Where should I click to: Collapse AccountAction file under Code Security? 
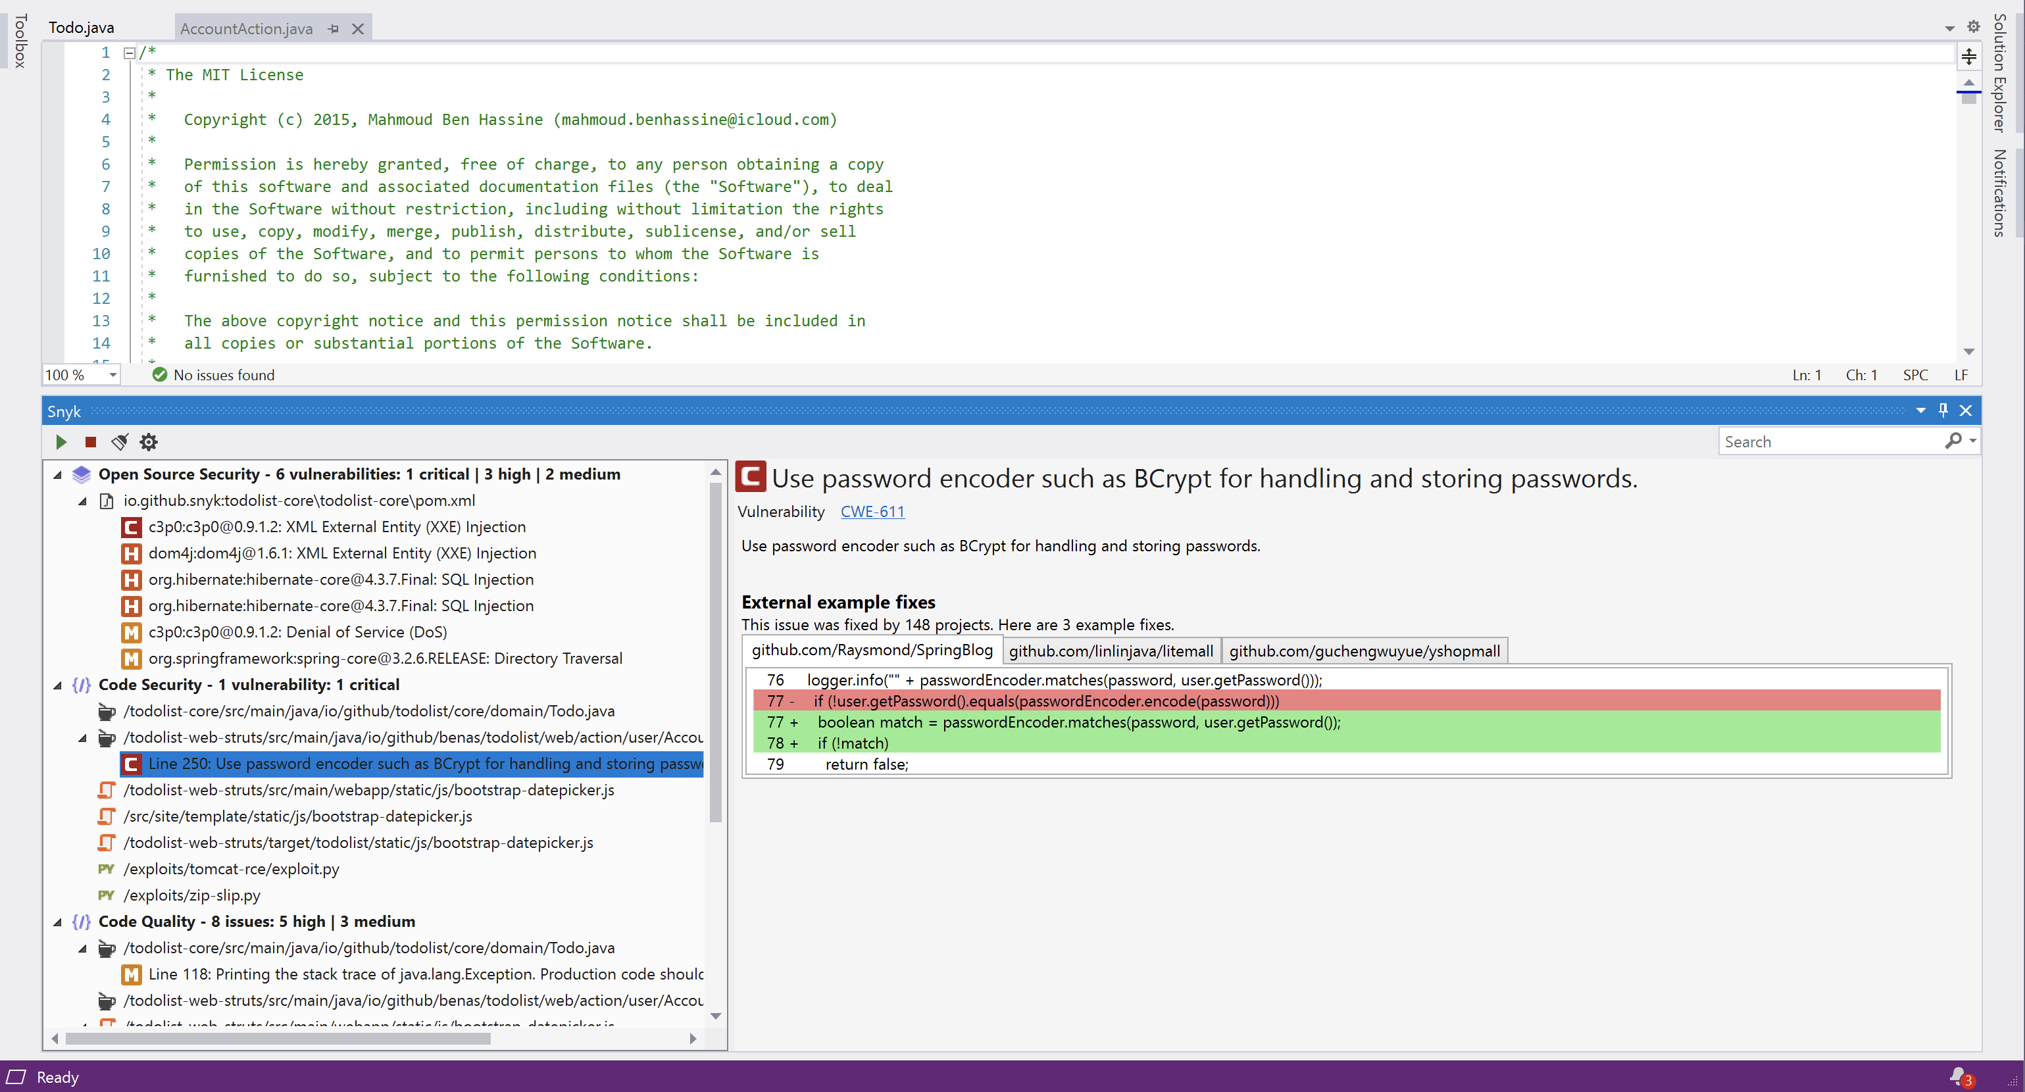[82, 737]
